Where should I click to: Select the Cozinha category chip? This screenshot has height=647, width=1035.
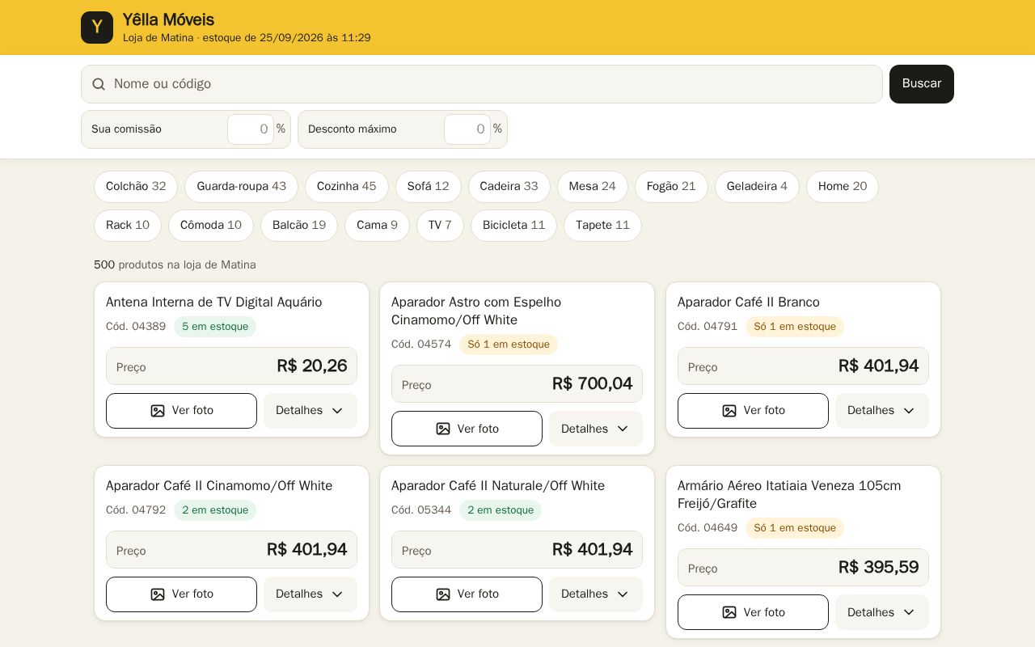pos(346,187)
